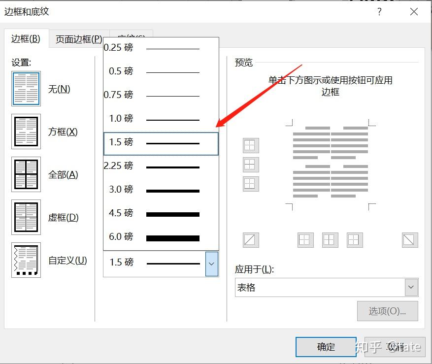Select the 自定义(U) custom border setting icon
This screenshot has width=432, height=364.
tap(26, 260)
